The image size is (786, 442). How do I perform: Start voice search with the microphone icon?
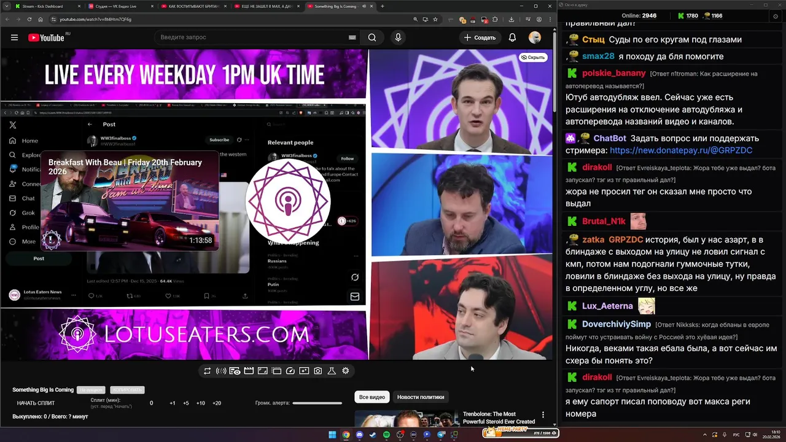[x=398, y=37]
